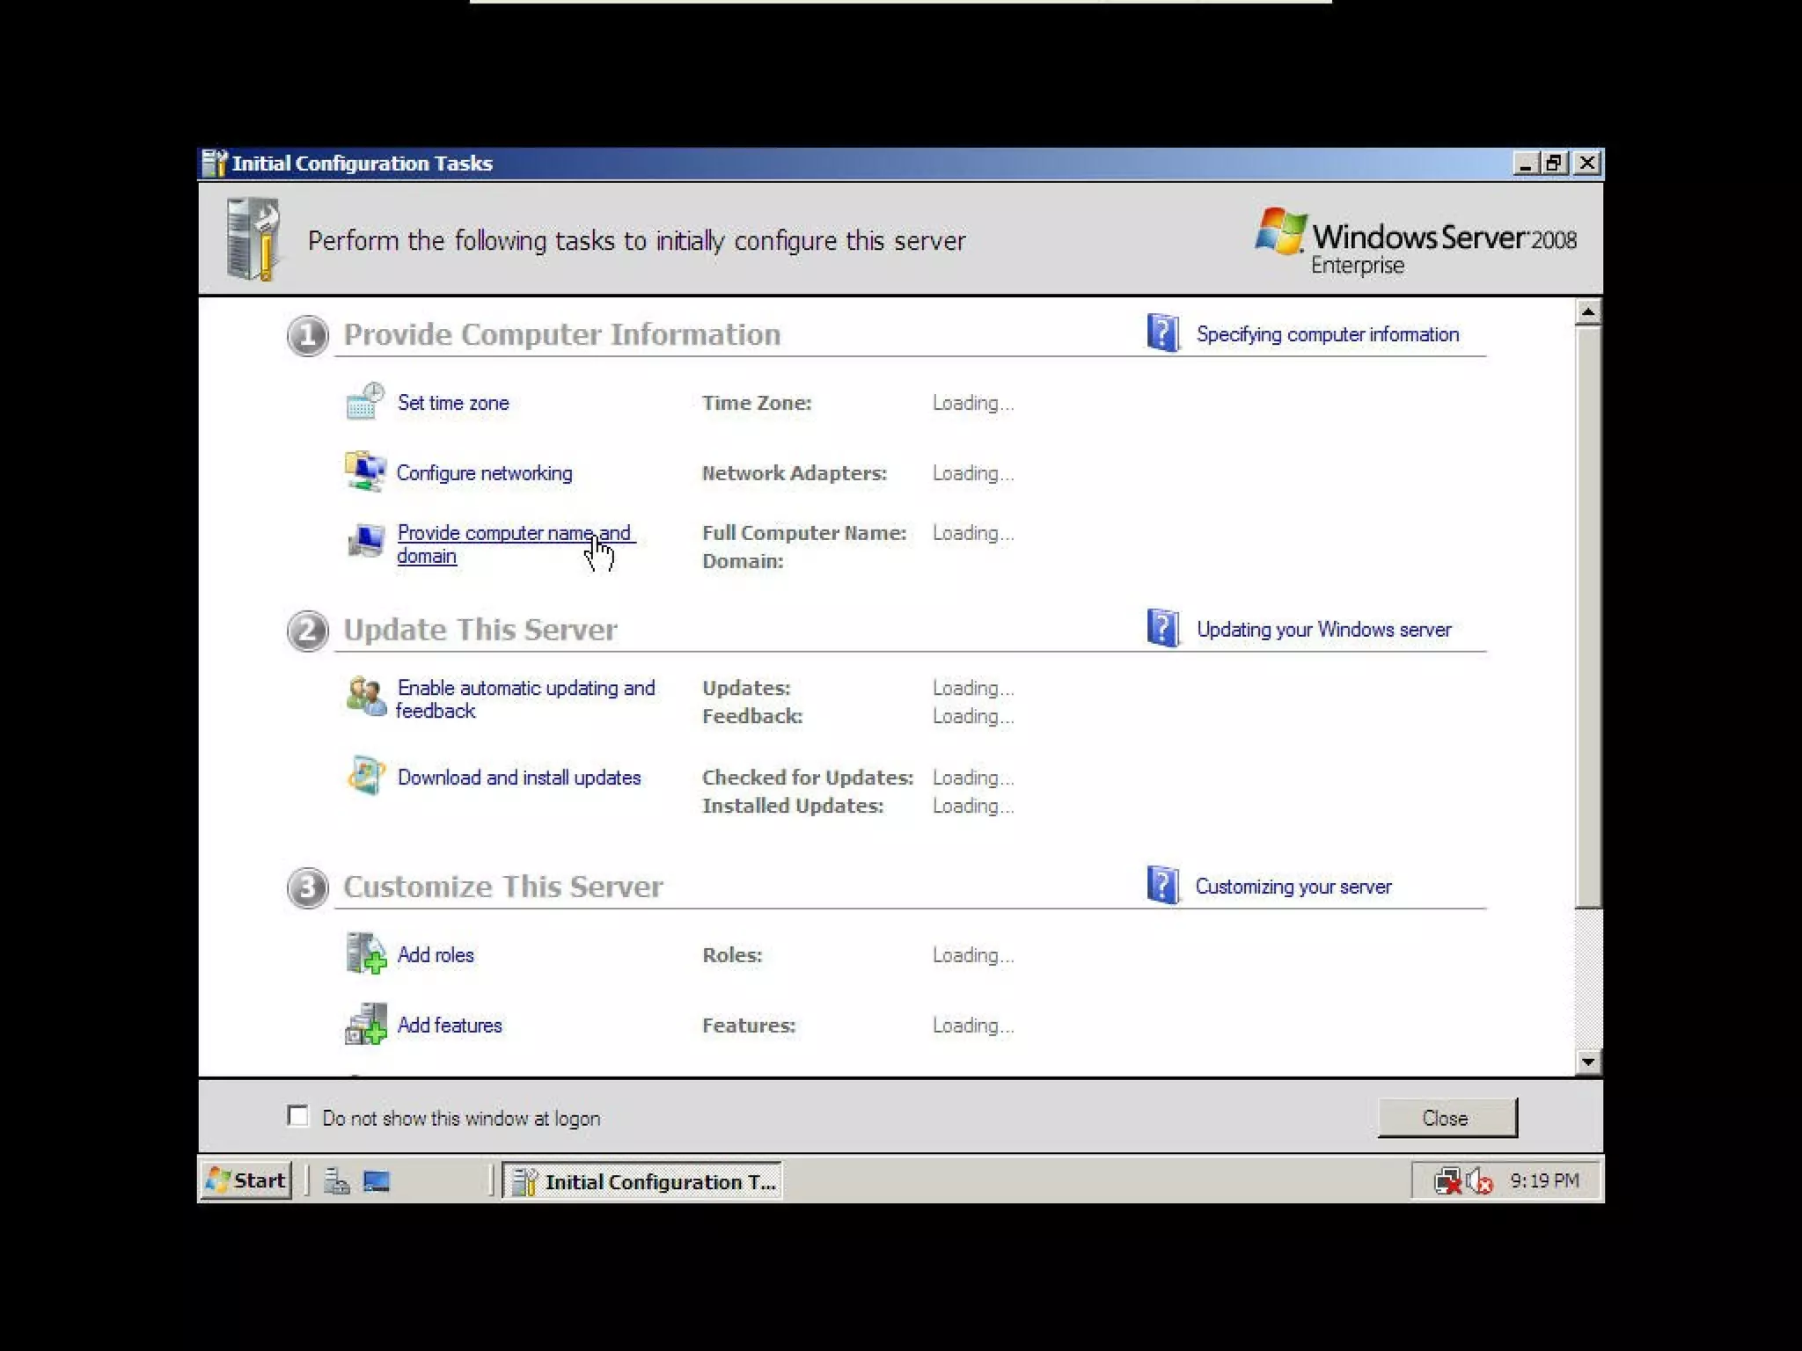
Task: Open Specifying computer information help link
Action: pos(1327,334)
